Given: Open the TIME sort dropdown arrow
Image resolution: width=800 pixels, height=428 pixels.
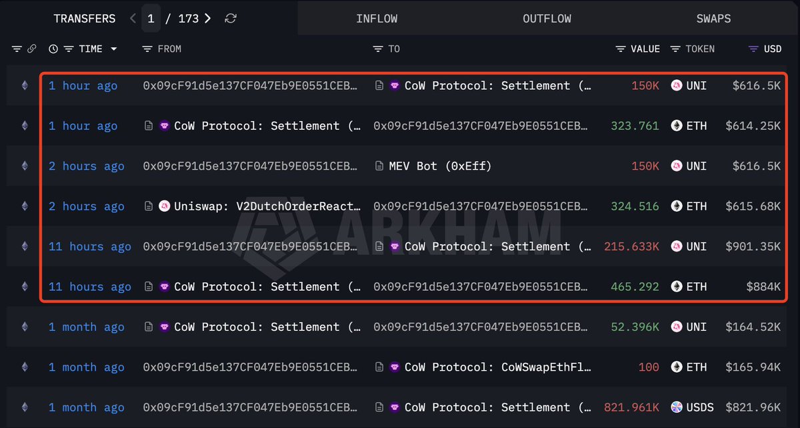Looking at the screenshot, I should tap(113, 49).
